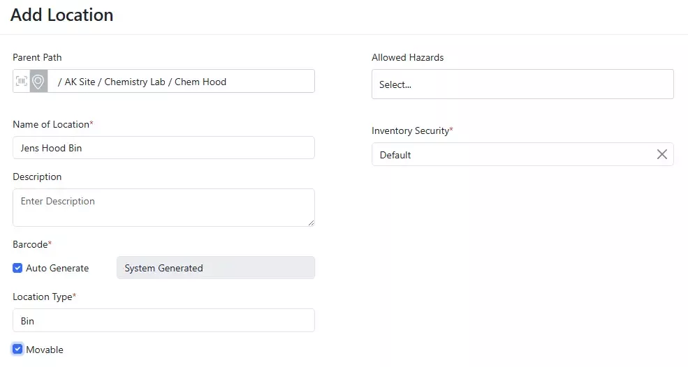Click the Inventory Security label

411,130
